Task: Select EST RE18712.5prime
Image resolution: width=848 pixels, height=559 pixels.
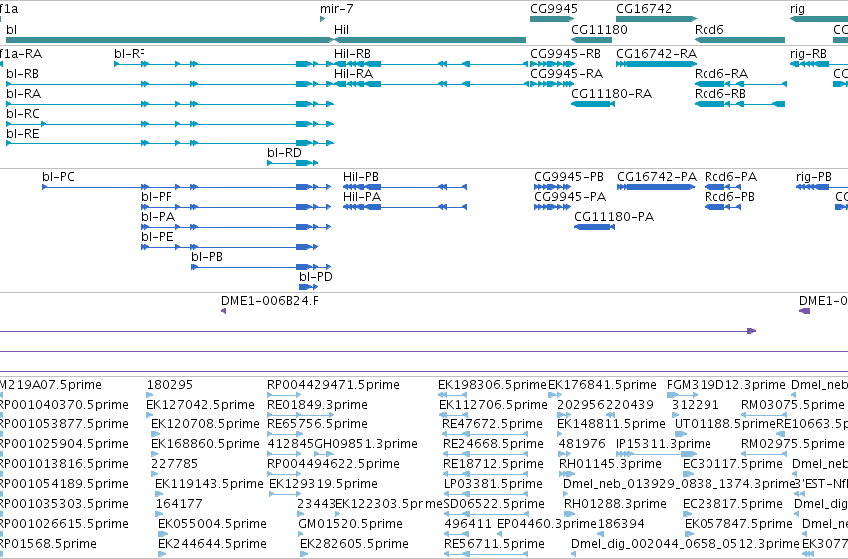Action: point(485,474)
